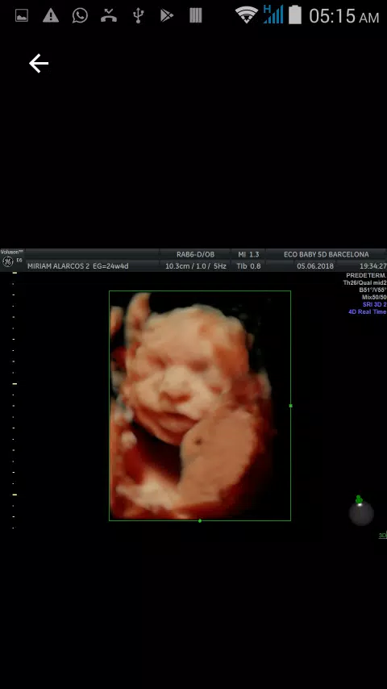Tap the green marker on frame's bottom edge

click(200, 520)
